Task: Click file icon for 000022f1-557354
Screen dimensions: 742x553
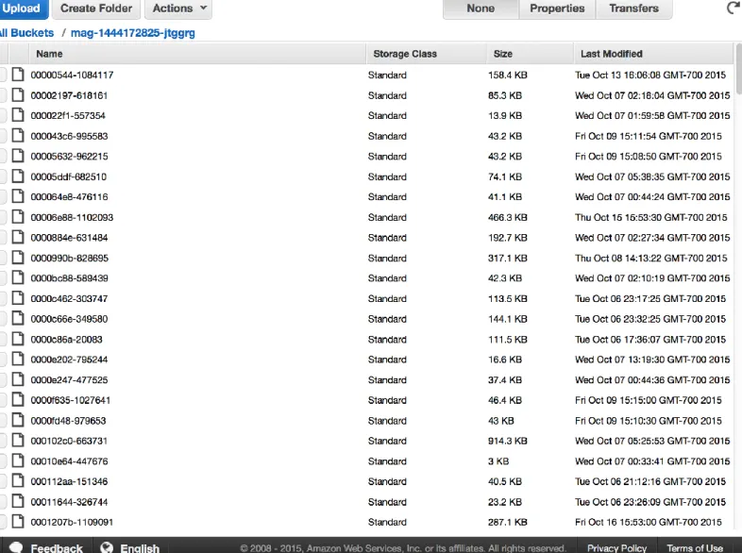Action: pos(18,115)
